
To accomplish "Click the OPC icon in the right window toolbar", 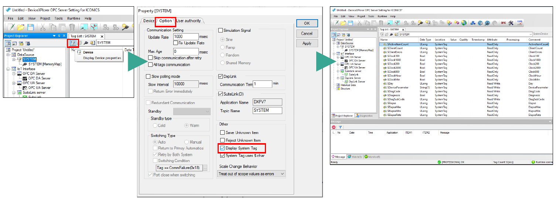I will pos(503,23).
